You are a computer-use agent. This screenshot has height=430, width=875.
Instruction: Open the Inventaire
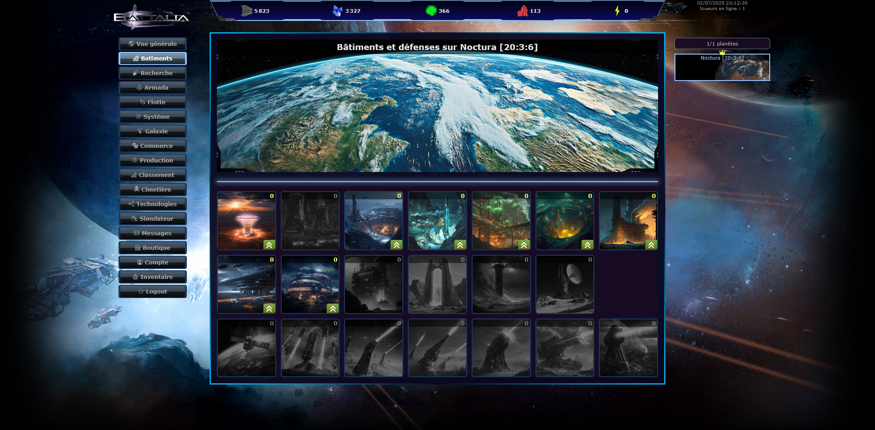click(153, 277)
